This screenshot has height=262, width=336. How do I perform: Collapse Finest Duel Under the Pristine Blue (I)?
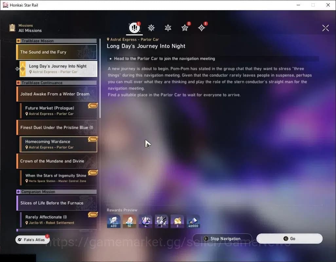[x=57, y=127]
